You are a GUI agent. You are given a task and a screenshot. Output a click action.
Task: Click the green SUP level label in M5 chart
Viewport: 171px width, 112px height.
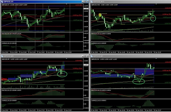point(79,80)
